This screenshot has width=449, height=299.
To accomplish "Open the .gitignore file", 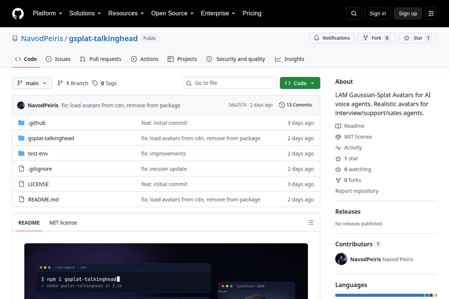I will click(x=40, y=169).
